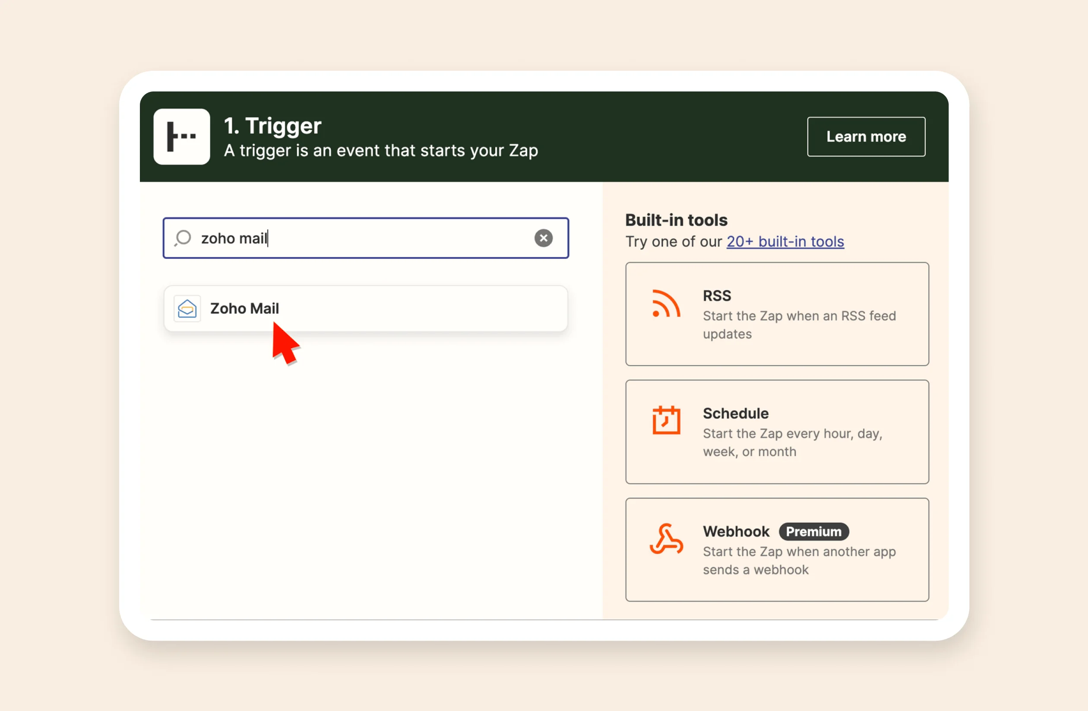This screenshot has width=1088, height=711.
Task: Focus the trigger search input field
Action: (366, 238)
